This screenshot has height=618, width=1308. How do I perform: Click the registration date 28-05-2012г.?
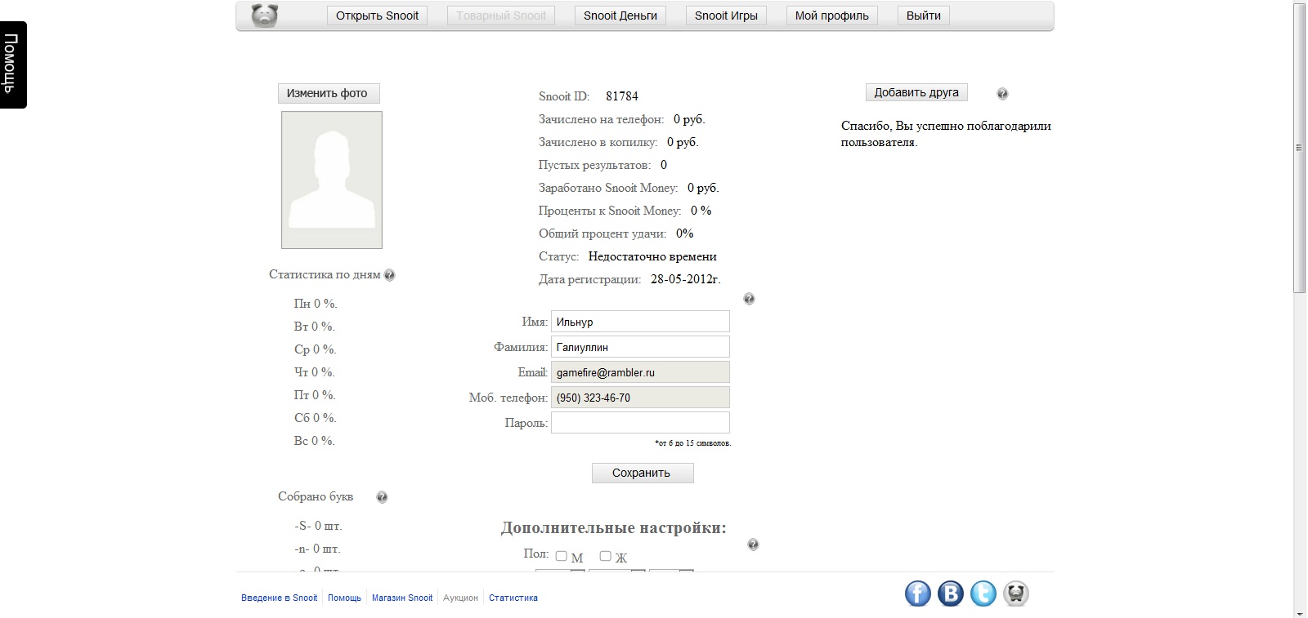tap(685, 279)
